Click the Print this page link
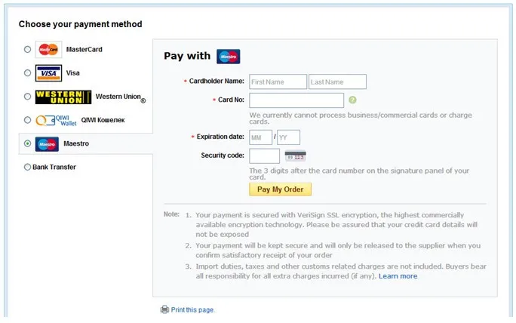The height and width of the screenshot is (323, 516). click(193, 309)
